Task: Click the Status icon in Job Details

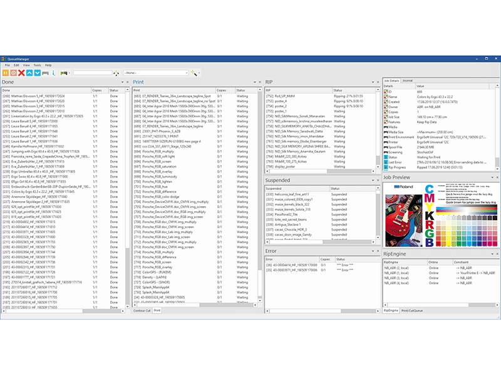Action: coord(386,157)
